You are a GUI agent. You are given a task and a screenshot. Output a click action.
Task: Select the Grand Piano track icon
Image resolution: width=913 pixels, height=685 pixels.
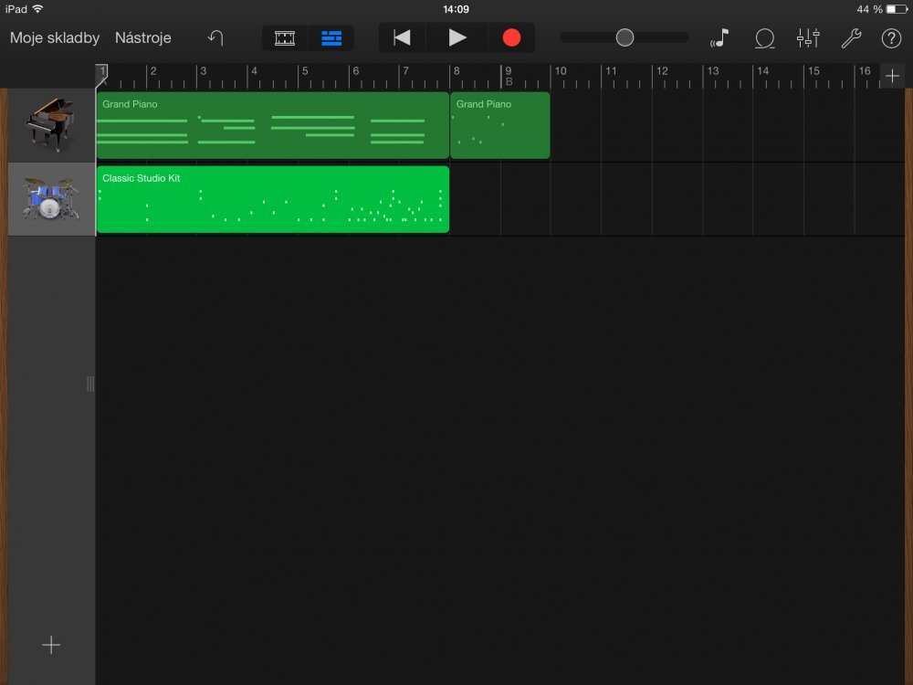[50, 124]
